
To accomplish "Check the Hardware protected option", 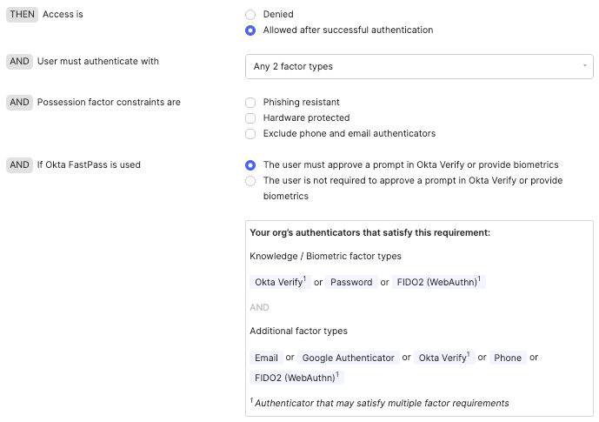I will pyautogui.click(x=250, y=118).
